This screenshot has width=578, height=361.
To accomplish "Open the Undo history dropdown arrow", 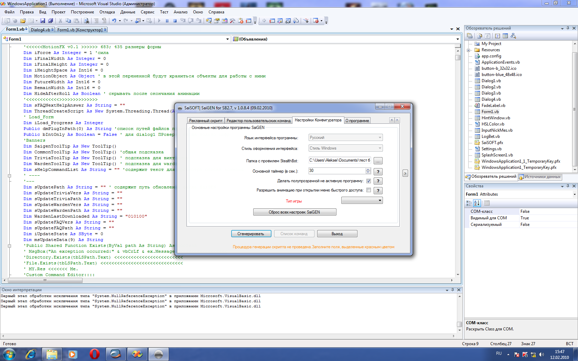I will (119, 21).
